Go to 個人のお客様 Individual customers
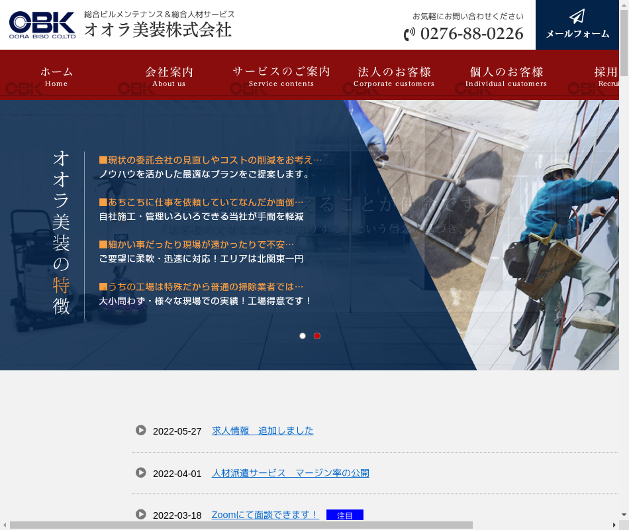 (x=507, y=76)
